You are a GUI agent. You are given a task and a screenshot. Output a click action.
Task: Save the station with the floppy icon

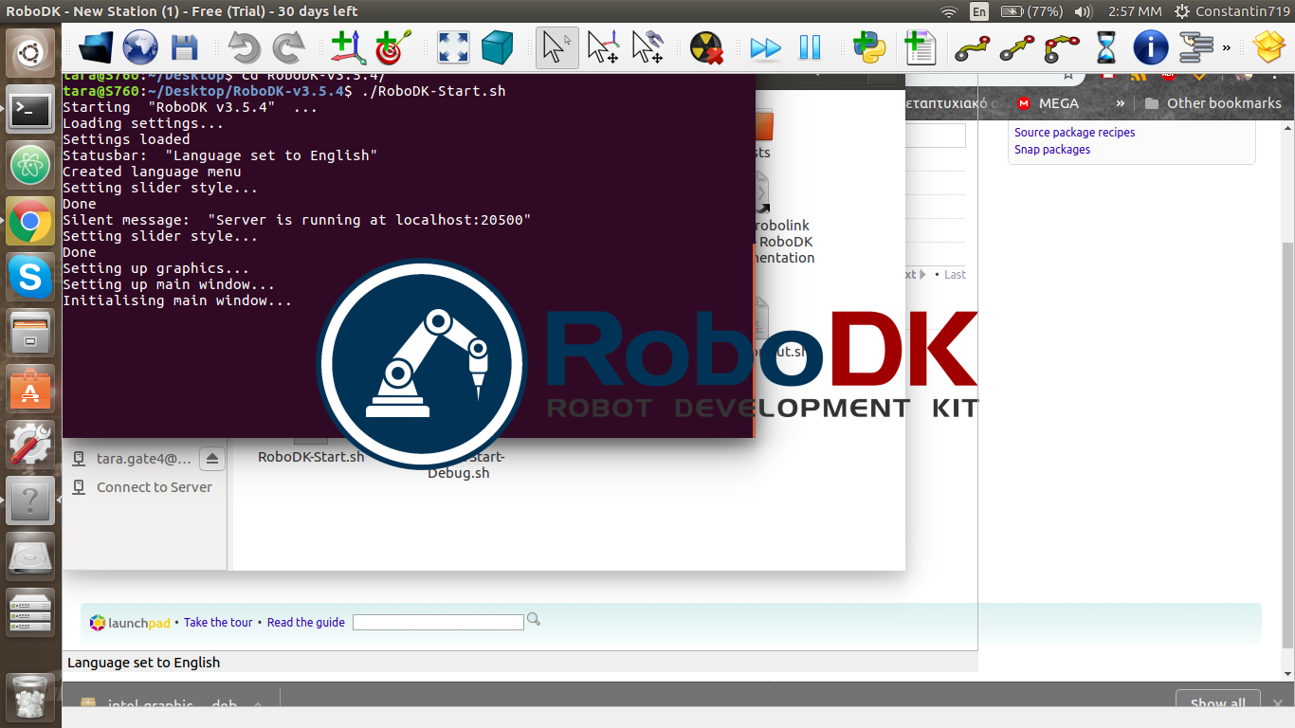tap(184, 46)
